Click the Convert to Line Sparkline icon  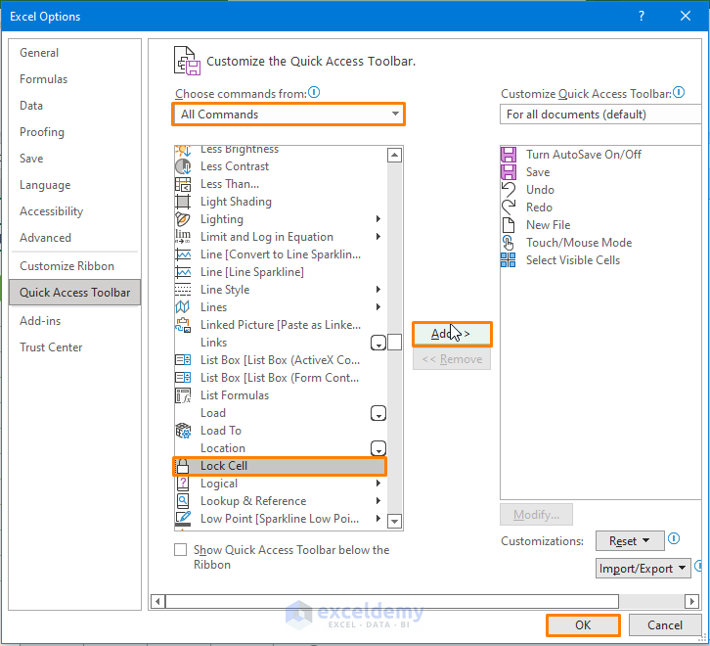(x=183, y=254)
